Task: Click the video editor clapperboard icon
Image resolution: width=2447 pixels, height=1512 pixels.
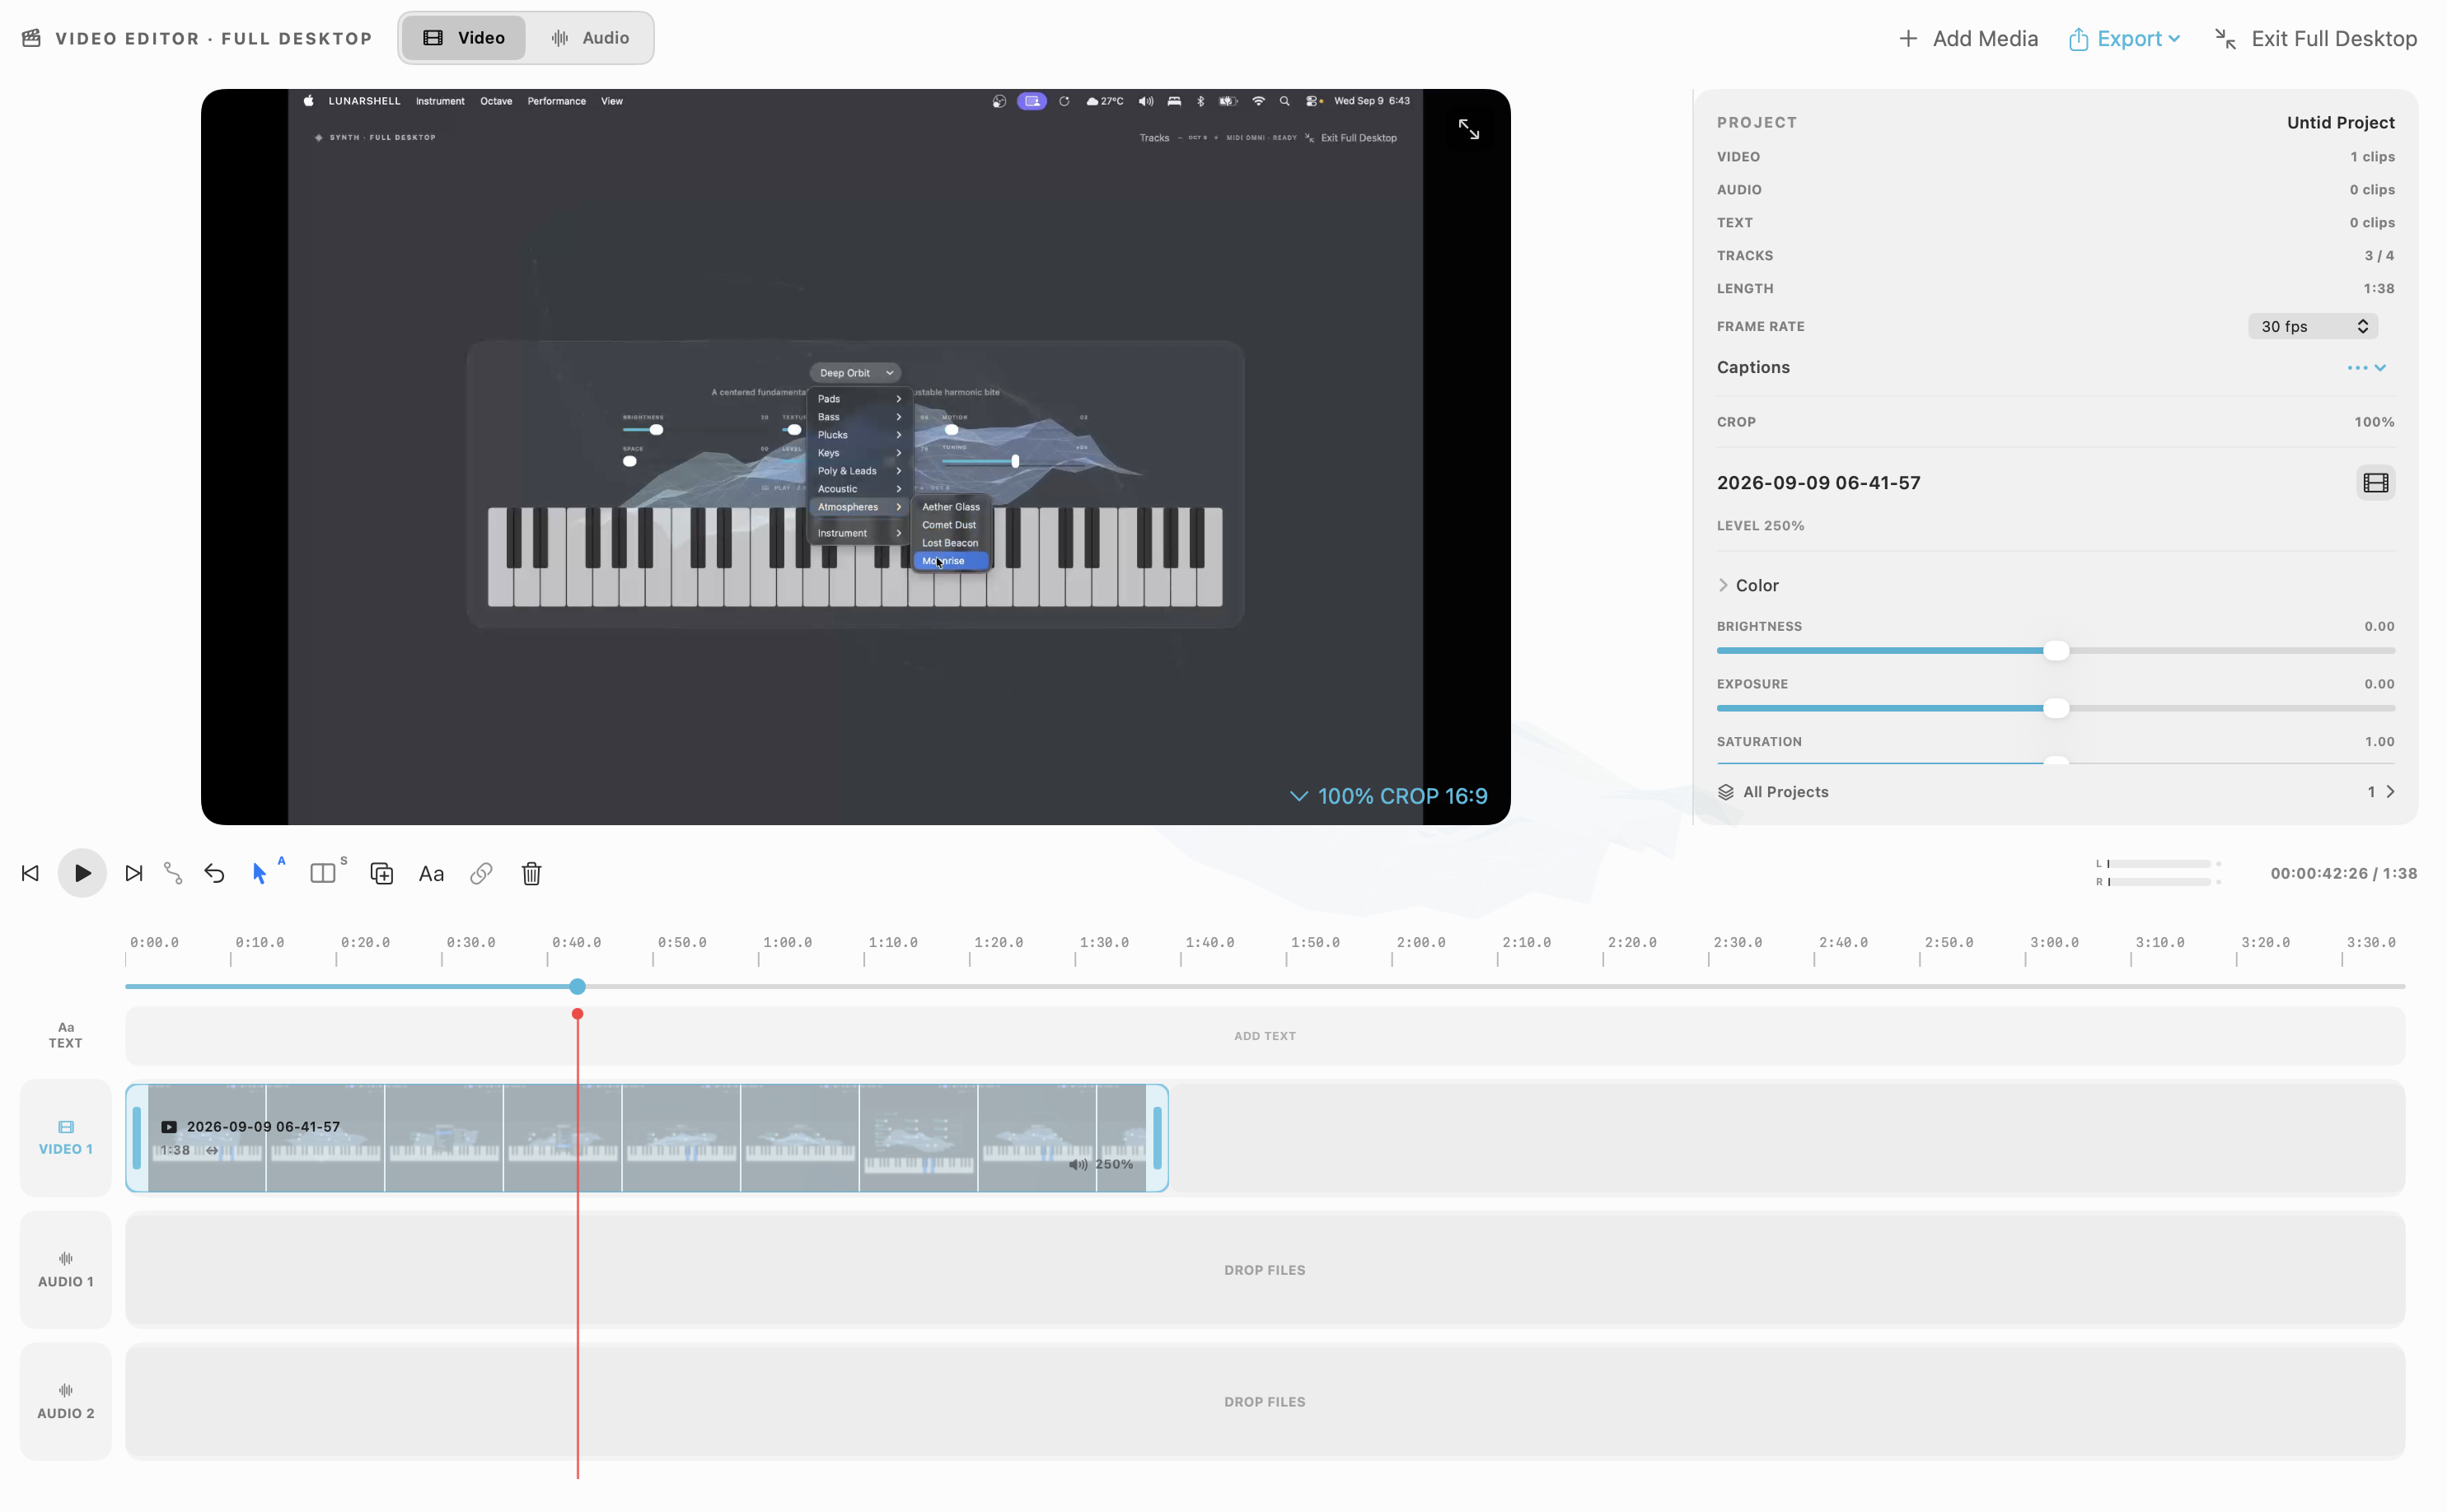Action: click(x=32, y=38)
